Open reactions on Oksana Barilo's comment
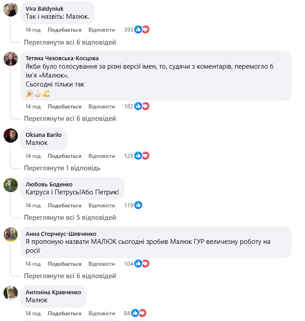 142,156
